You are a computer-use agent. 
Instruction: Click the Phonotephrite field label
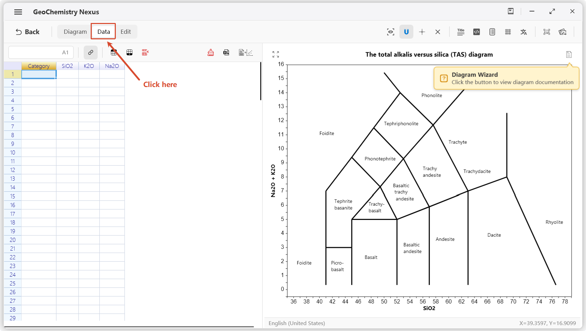(x=380, y=159)
